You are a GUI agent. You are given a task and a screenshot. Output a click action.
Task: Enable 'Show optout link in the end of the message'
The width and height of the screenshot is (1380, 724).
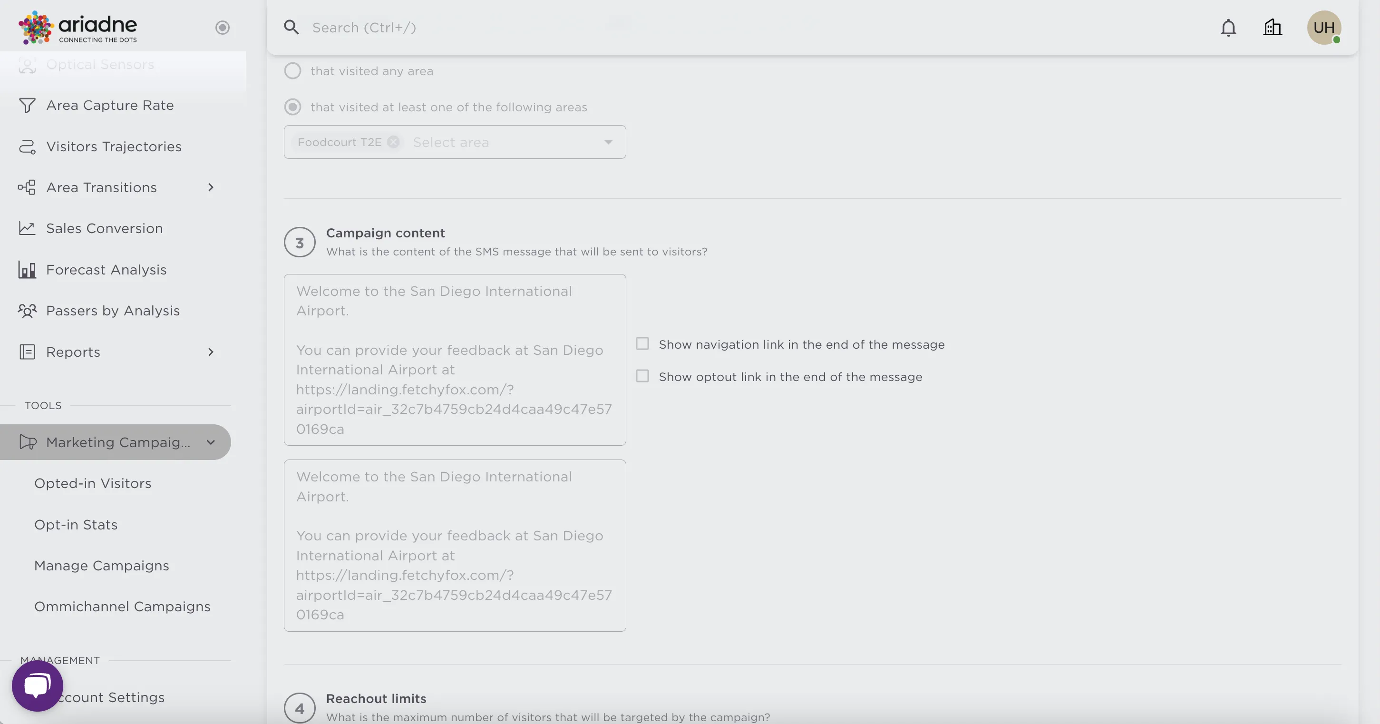click(643, 376)
